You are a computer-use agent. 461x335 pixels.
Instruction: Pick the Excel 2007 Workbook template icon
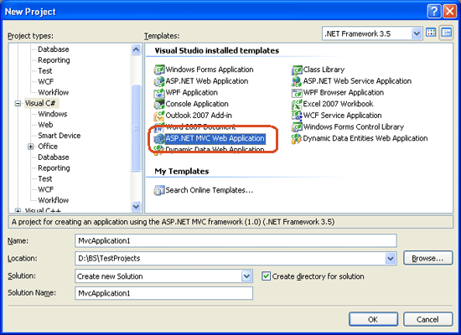(x=297, y=104)
